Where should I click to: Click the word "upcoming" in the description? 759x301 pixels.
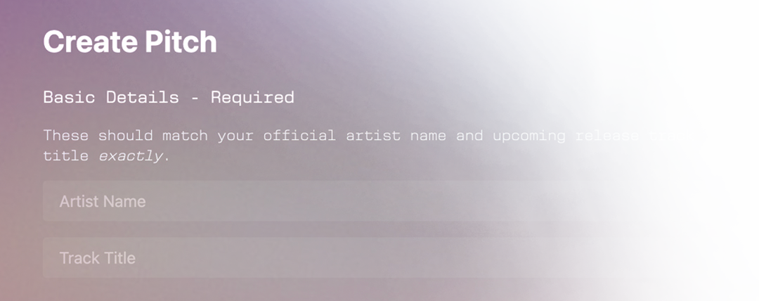click(529, 136)
